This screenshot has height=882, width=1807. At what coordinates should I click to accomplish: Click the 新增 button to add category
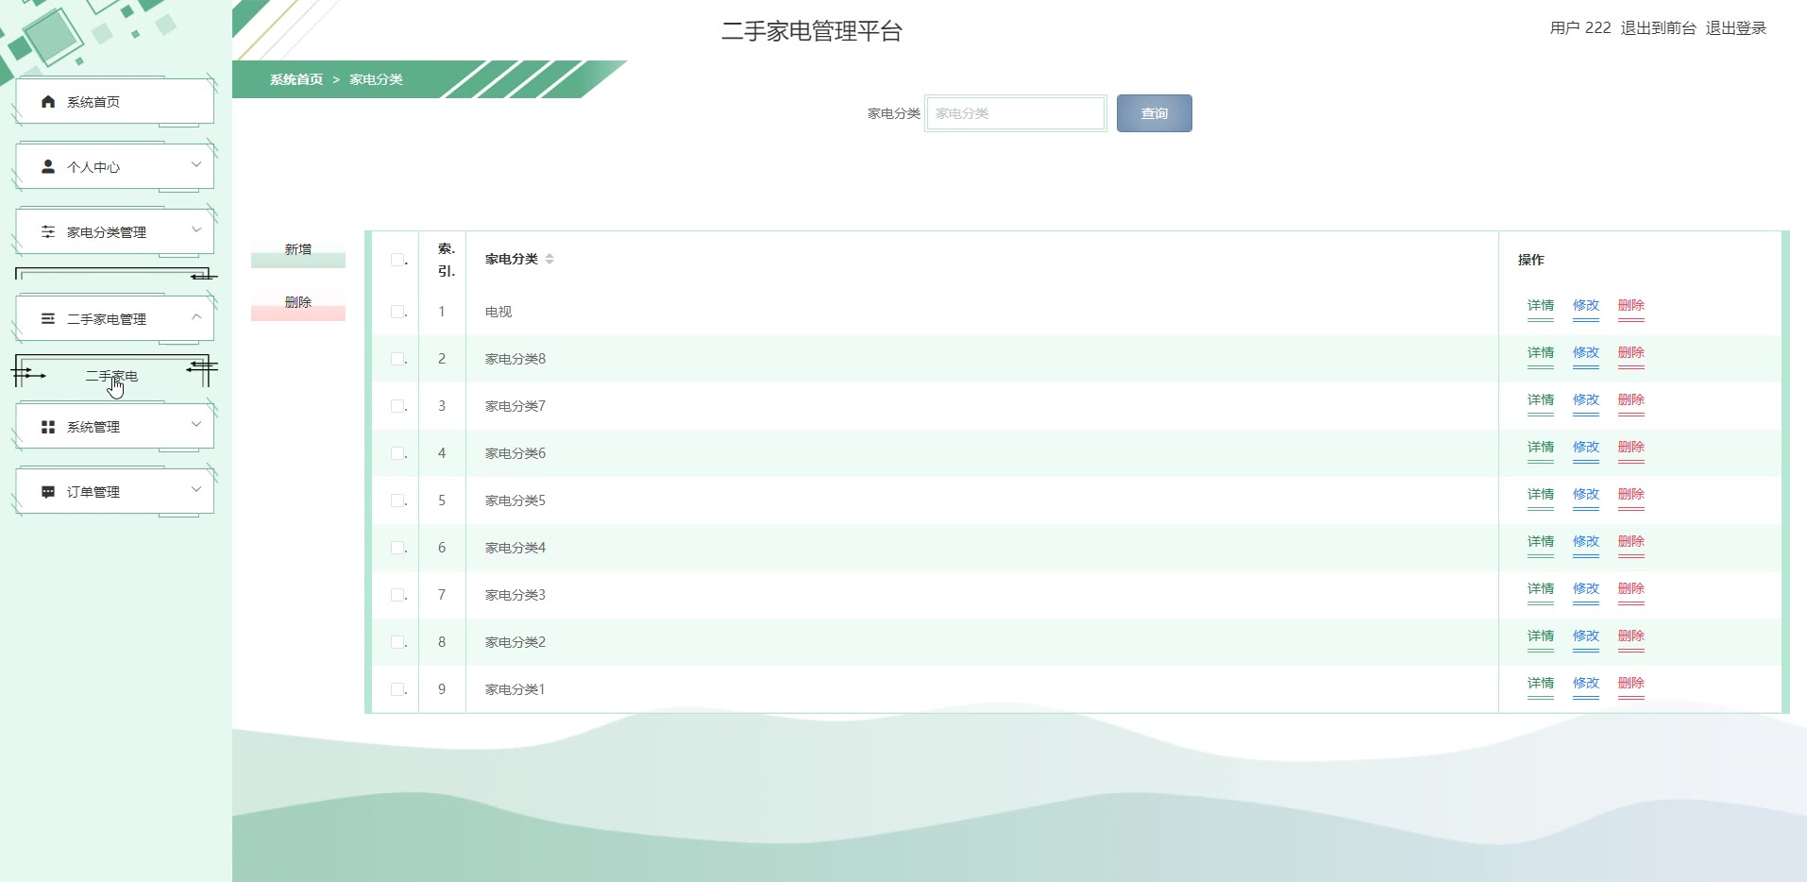(x=298, y=250)
